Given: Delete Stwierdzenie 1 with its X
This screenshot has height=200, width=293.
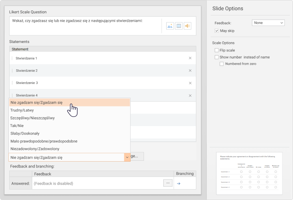Looking at the screenshot, I should click(190, 58).
